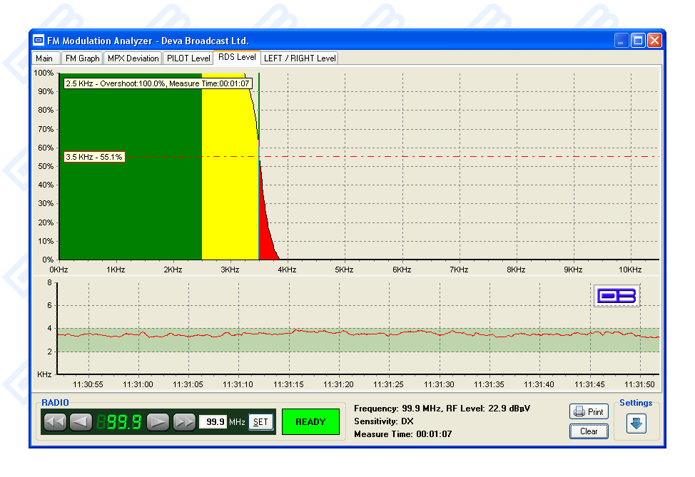Click the fast seek forward double-arrow button
The image size is (695, 477).
(x=184, y=422)
